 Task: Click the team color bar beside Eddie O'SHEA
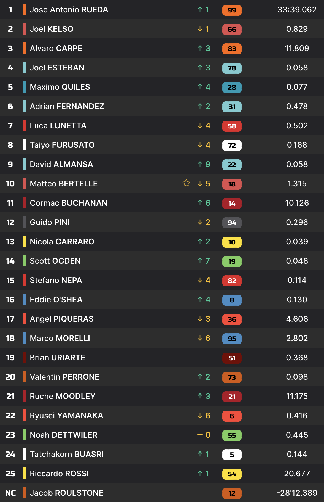point(25,300)
